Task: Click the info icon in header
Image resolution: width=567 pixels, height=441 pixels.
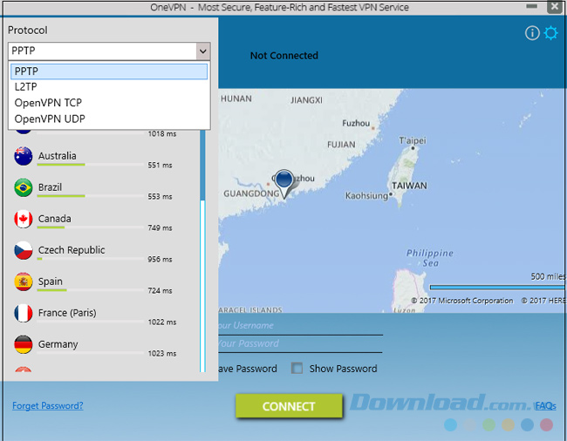Action: pyautogui.click(x=531, y=33)
